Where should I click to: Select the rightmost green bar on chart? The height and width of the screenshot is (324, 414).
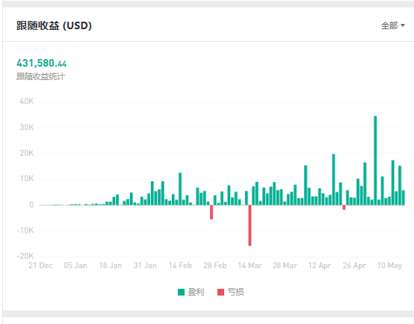pos(404,198)
